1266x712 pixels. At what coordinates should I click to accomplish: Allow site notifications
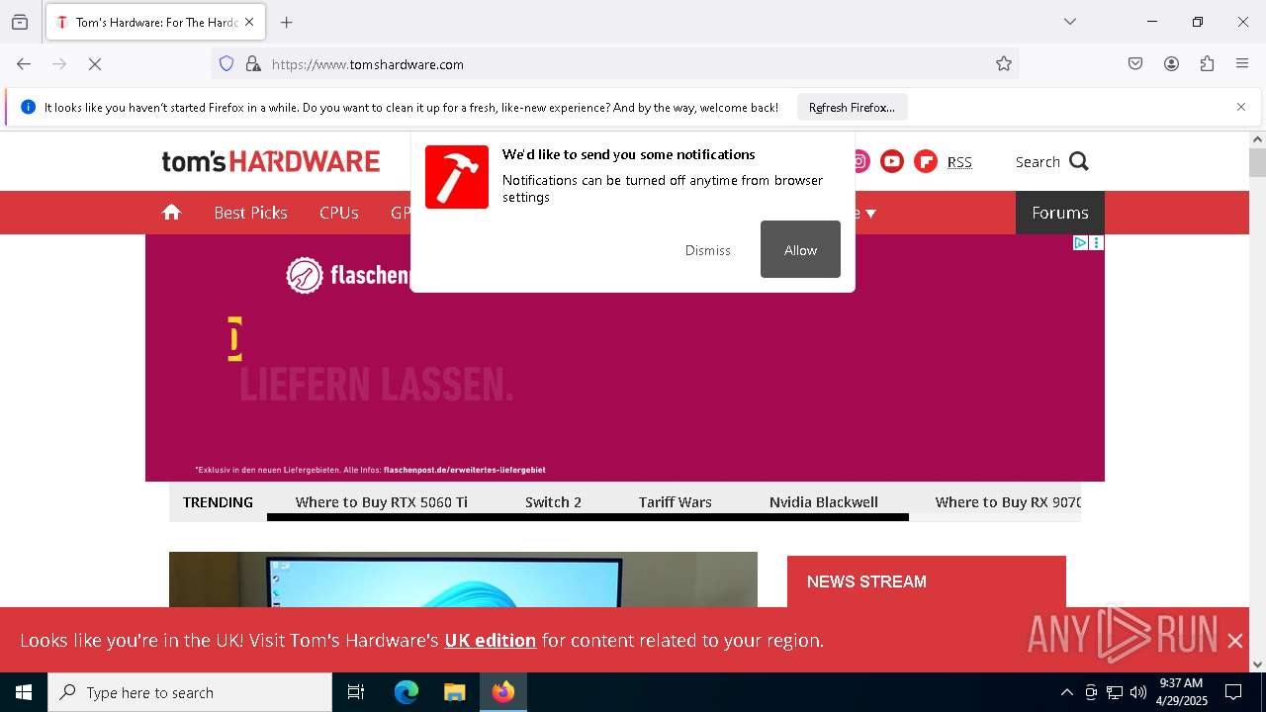(800, 249)
